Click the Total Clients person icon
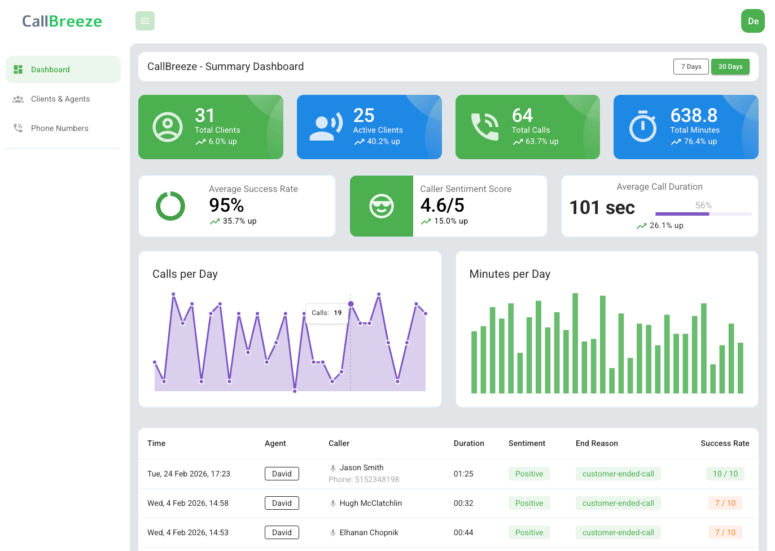775x551 pixels. pyautogui.click(x=168, y=127)
